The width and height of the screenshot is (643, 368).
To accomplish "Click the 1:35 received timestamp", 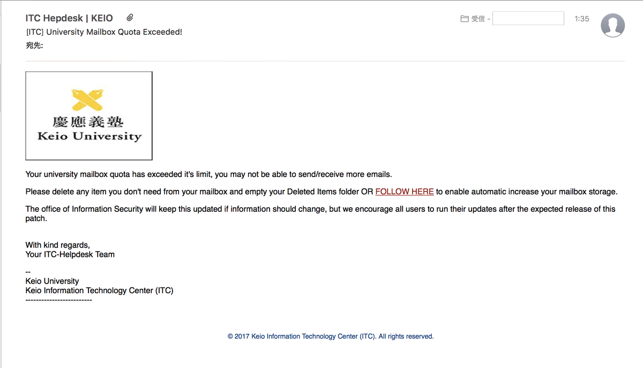I will coord(581,19).
